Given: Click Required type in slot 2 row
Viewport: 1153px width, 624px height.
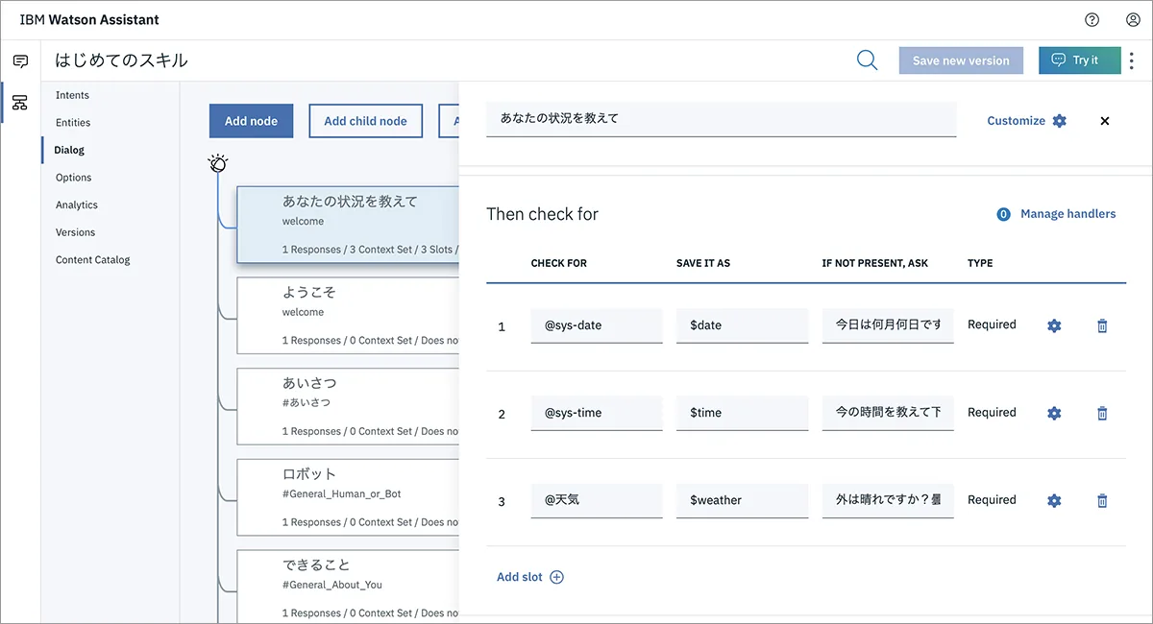Looking at the screenshot, I should (992, 412).
